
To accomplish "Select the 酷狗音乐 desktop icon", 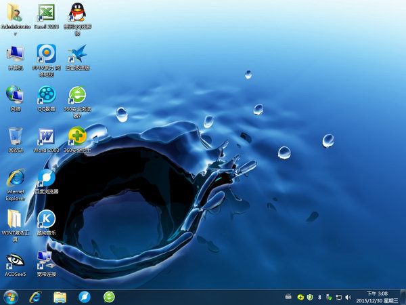I will 46,219.
